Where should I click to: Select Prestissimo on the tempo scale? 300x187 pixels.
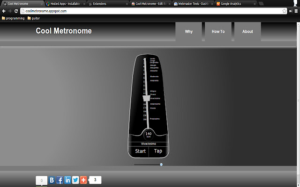[155, 119]
